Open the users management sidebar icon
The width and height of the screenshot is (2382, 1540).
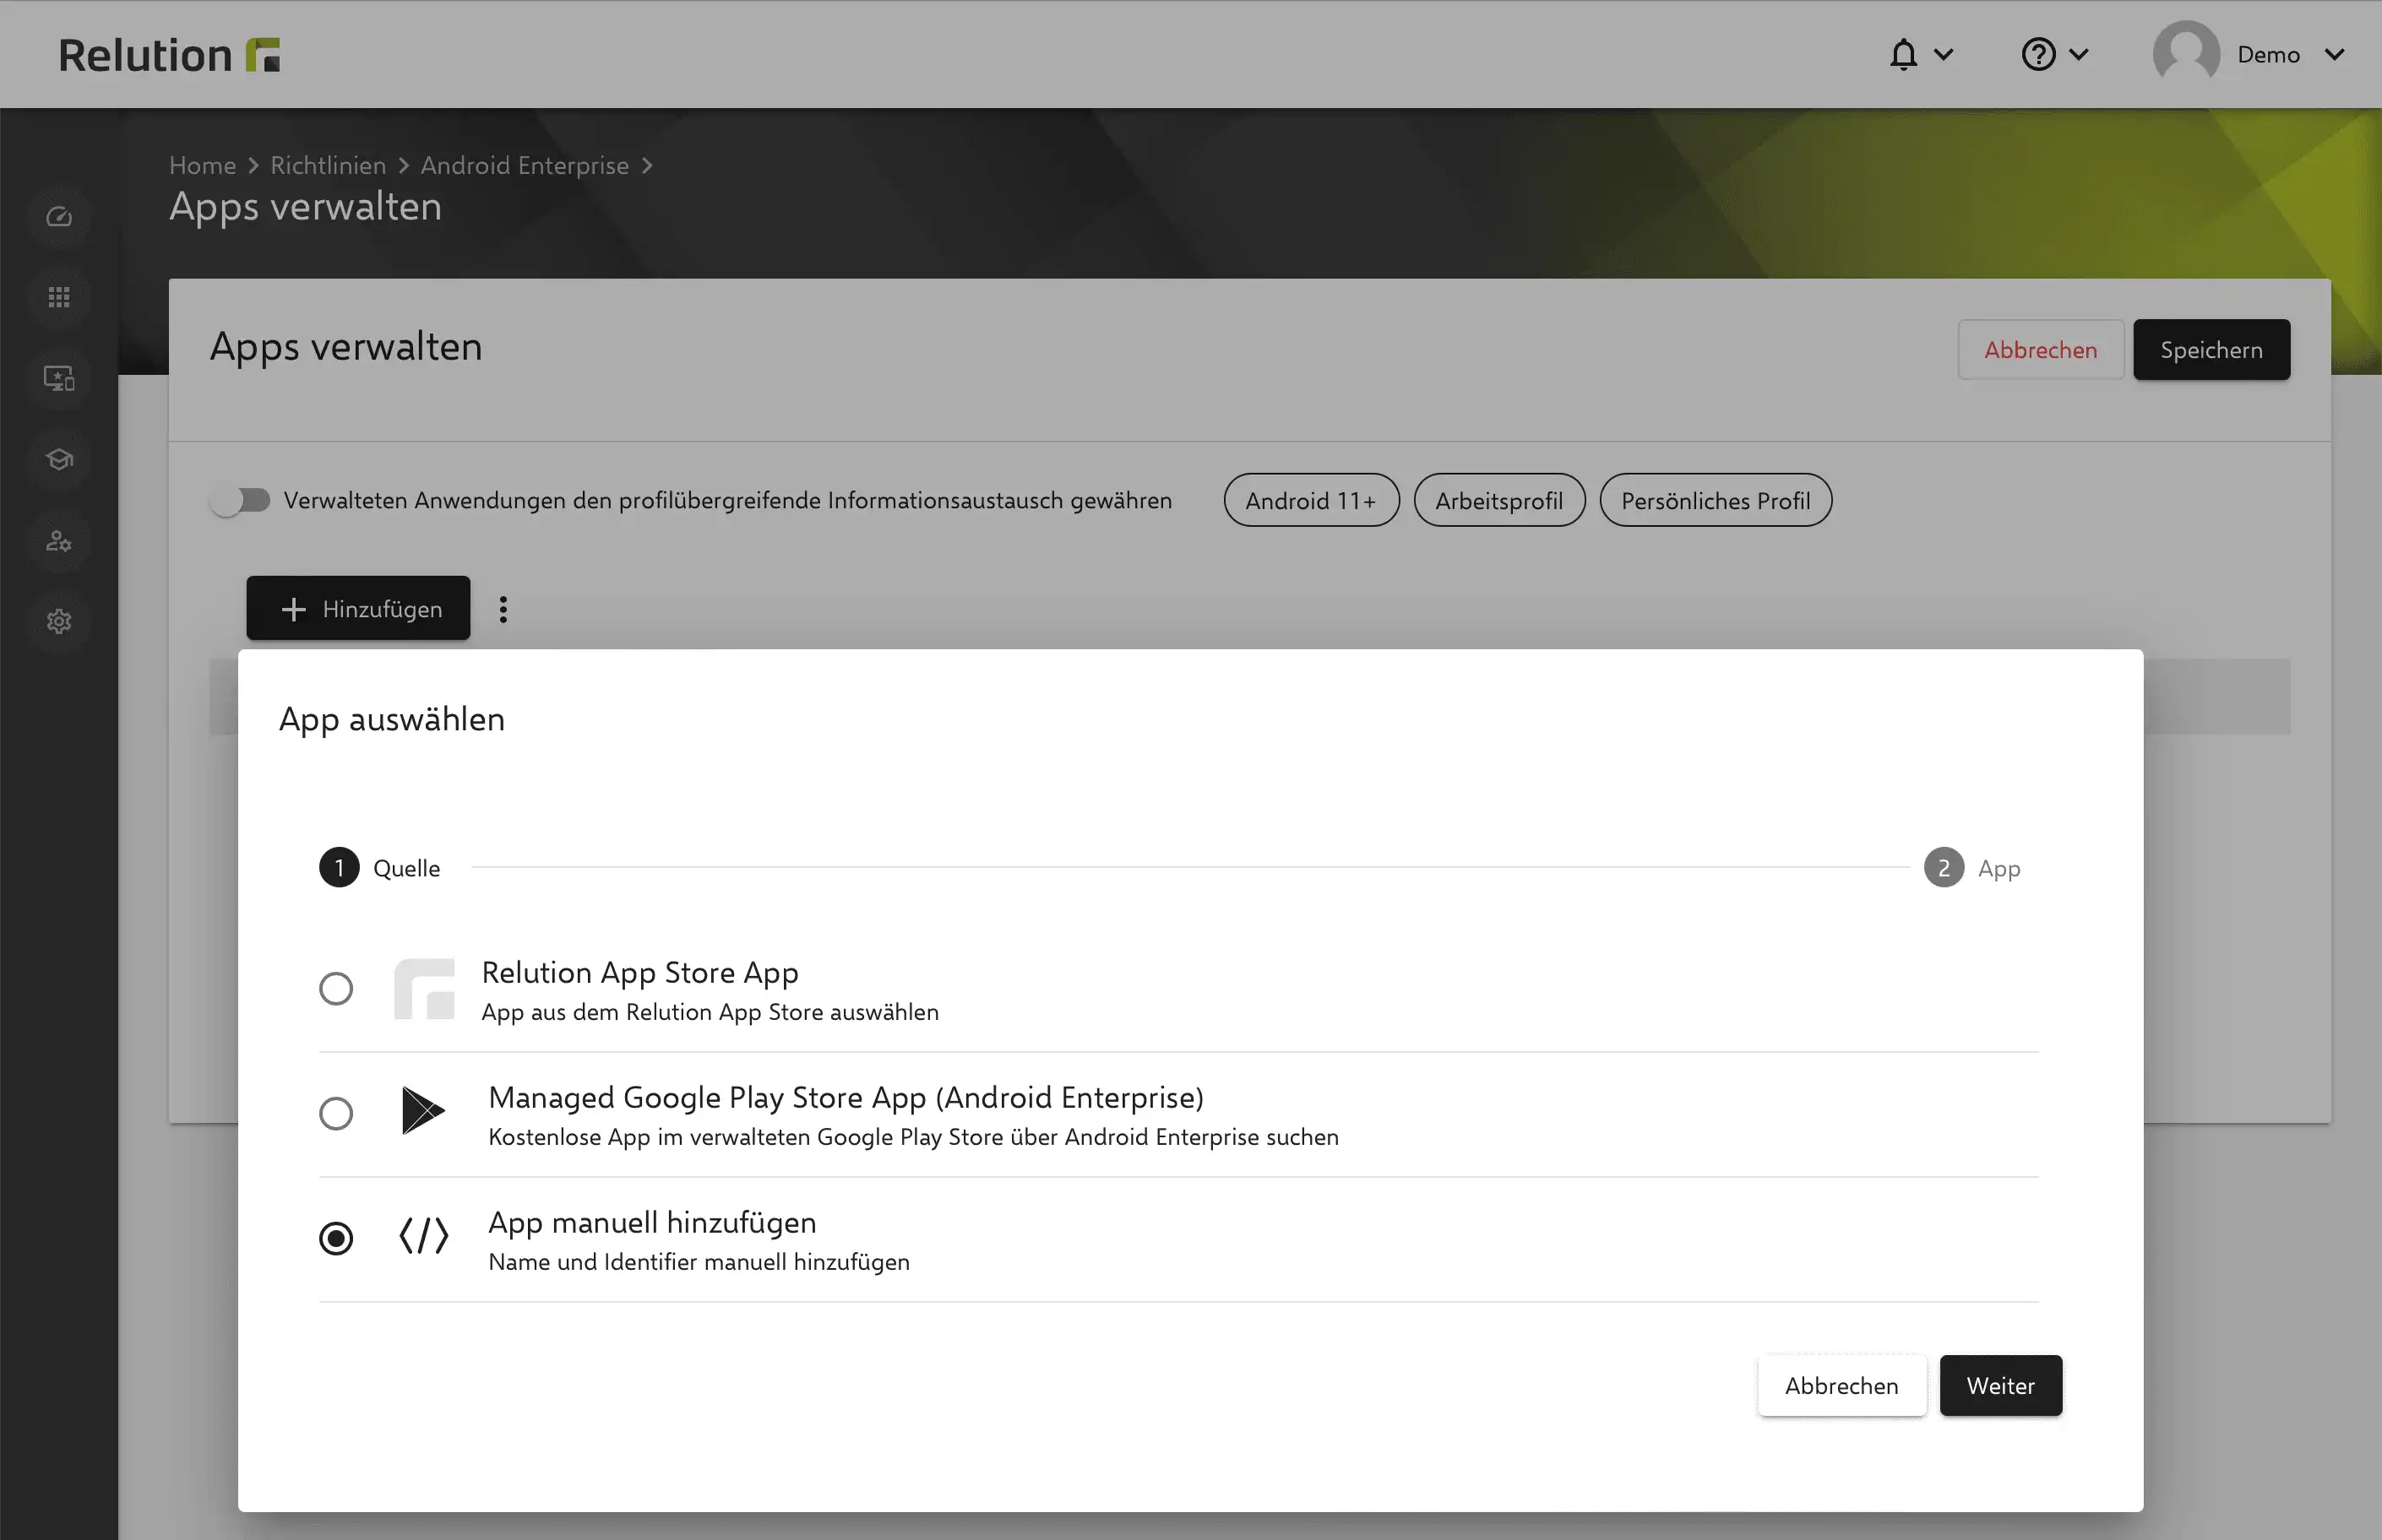coord(59,540)
